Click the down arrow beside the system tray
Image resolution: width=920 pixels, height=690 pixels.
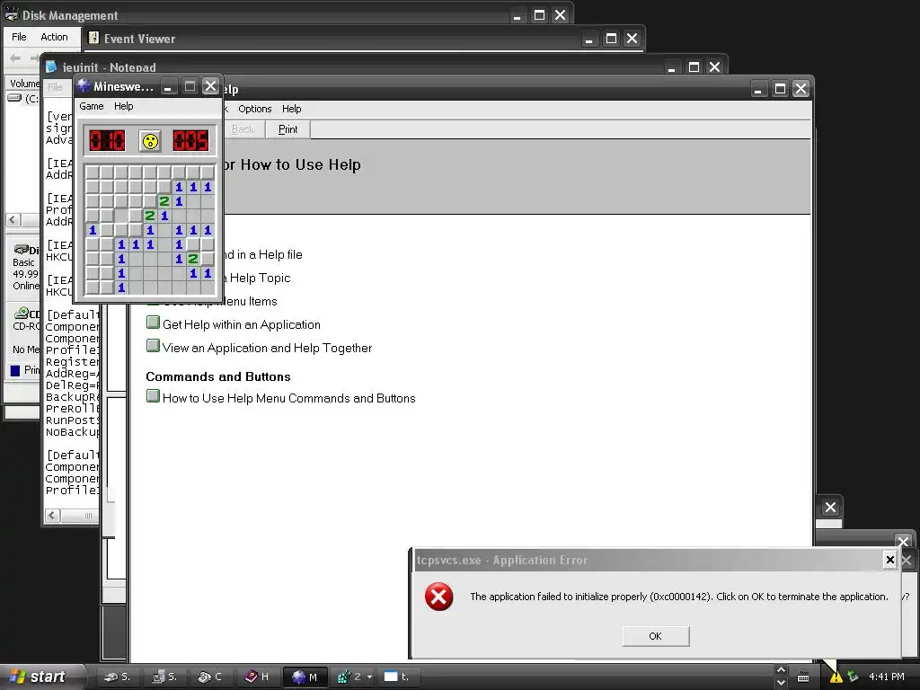coord(781,683)
